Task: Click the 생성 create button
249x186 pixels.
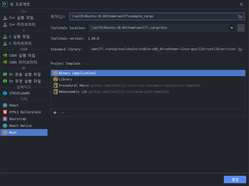Action: (x=235, y=180)
